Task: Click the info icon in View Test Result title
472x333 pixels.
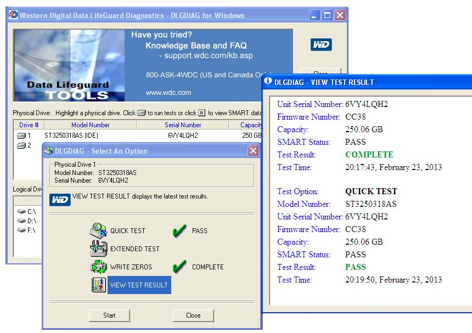Action: (x=268, y=81)
